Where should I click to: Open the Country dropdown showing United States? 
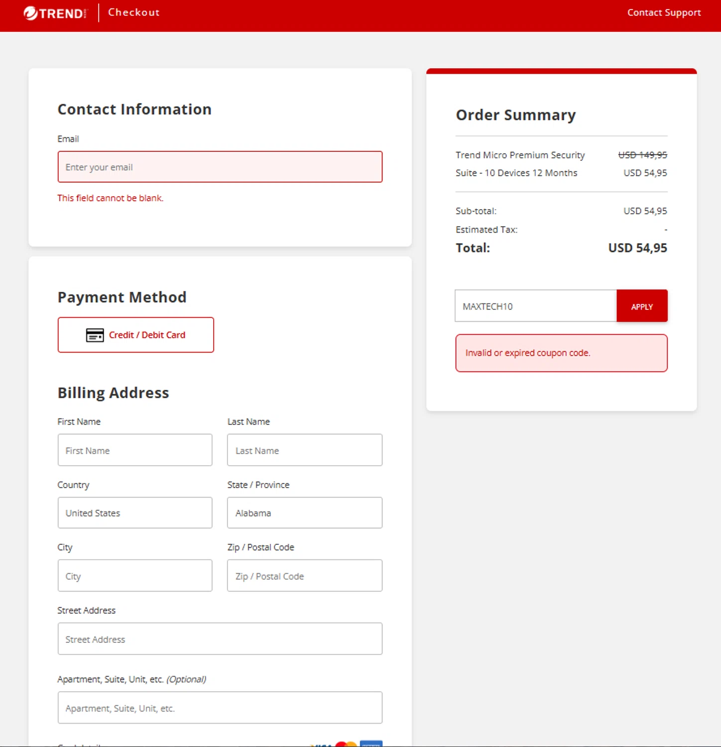[135, 513]
